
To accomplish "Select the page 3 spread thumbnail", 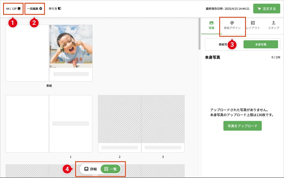I will [163, 123].
